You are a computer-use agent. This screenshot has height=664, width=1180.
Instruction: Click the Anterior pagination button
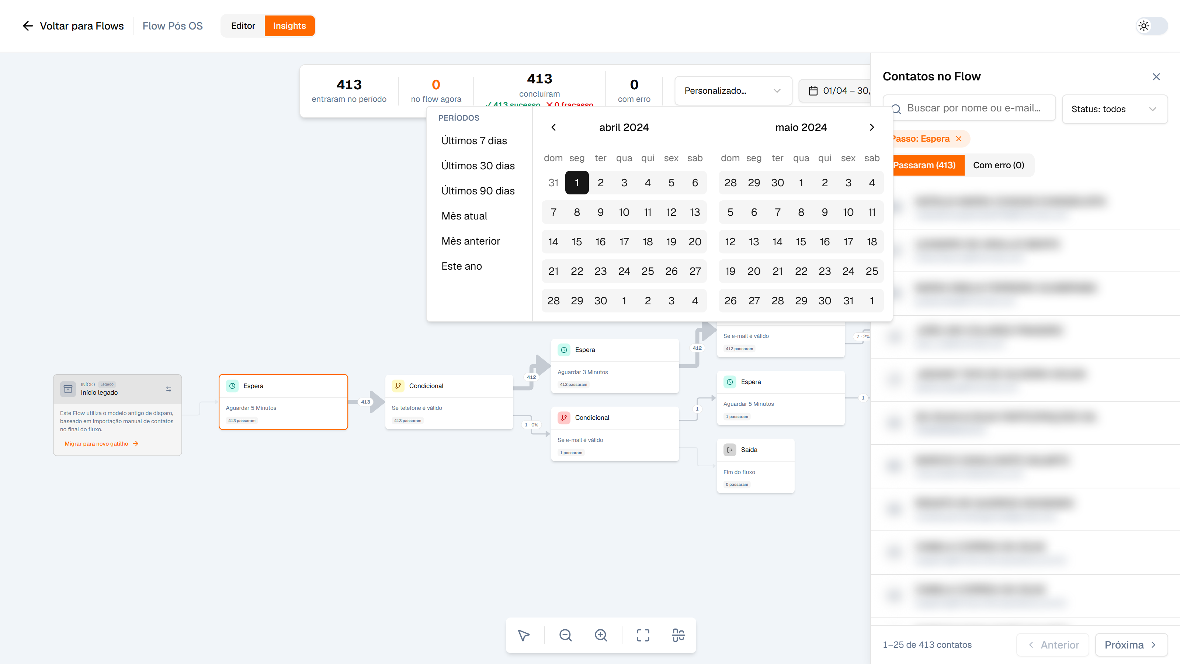point(1053,645)
